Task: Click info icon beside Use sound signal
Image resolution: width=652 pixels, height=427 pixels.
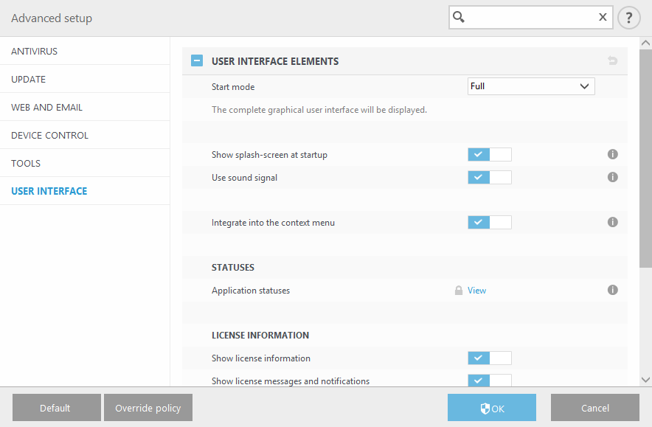Action: click(x=612, y=178)
